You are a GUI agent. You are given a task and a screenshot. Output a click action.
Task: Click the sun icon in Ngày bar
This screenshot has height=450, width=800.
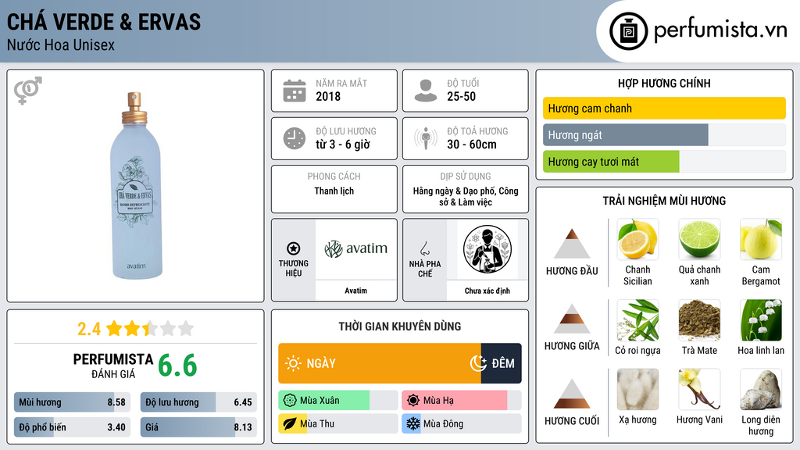[293, 363]
